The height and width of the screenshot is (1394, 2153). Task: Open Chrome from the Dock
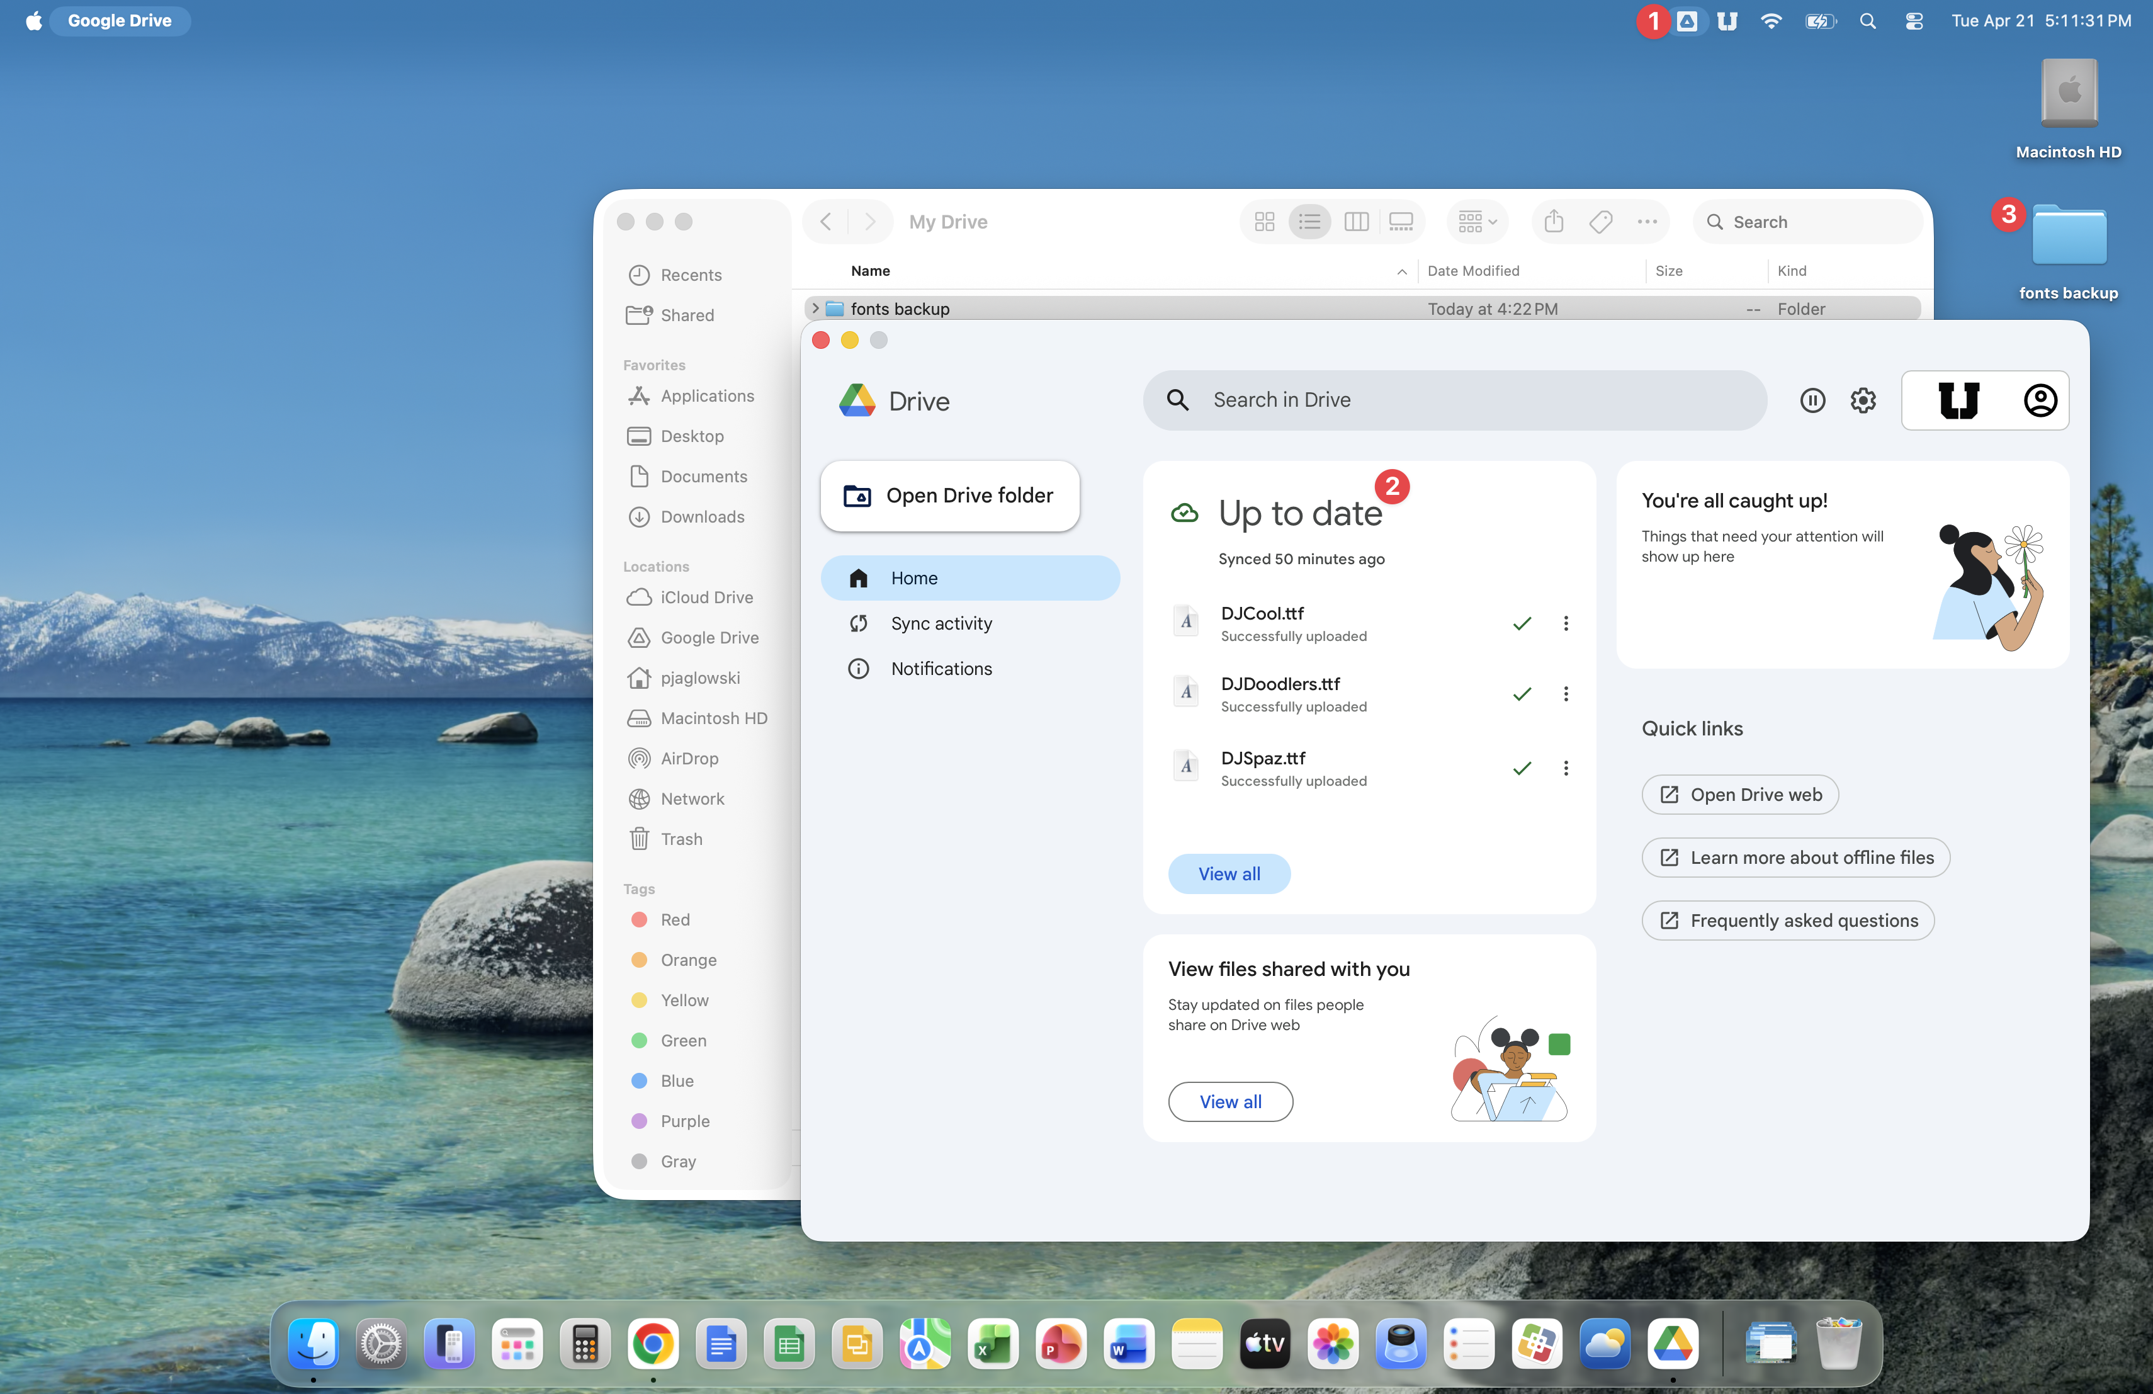click(652, 1344)
